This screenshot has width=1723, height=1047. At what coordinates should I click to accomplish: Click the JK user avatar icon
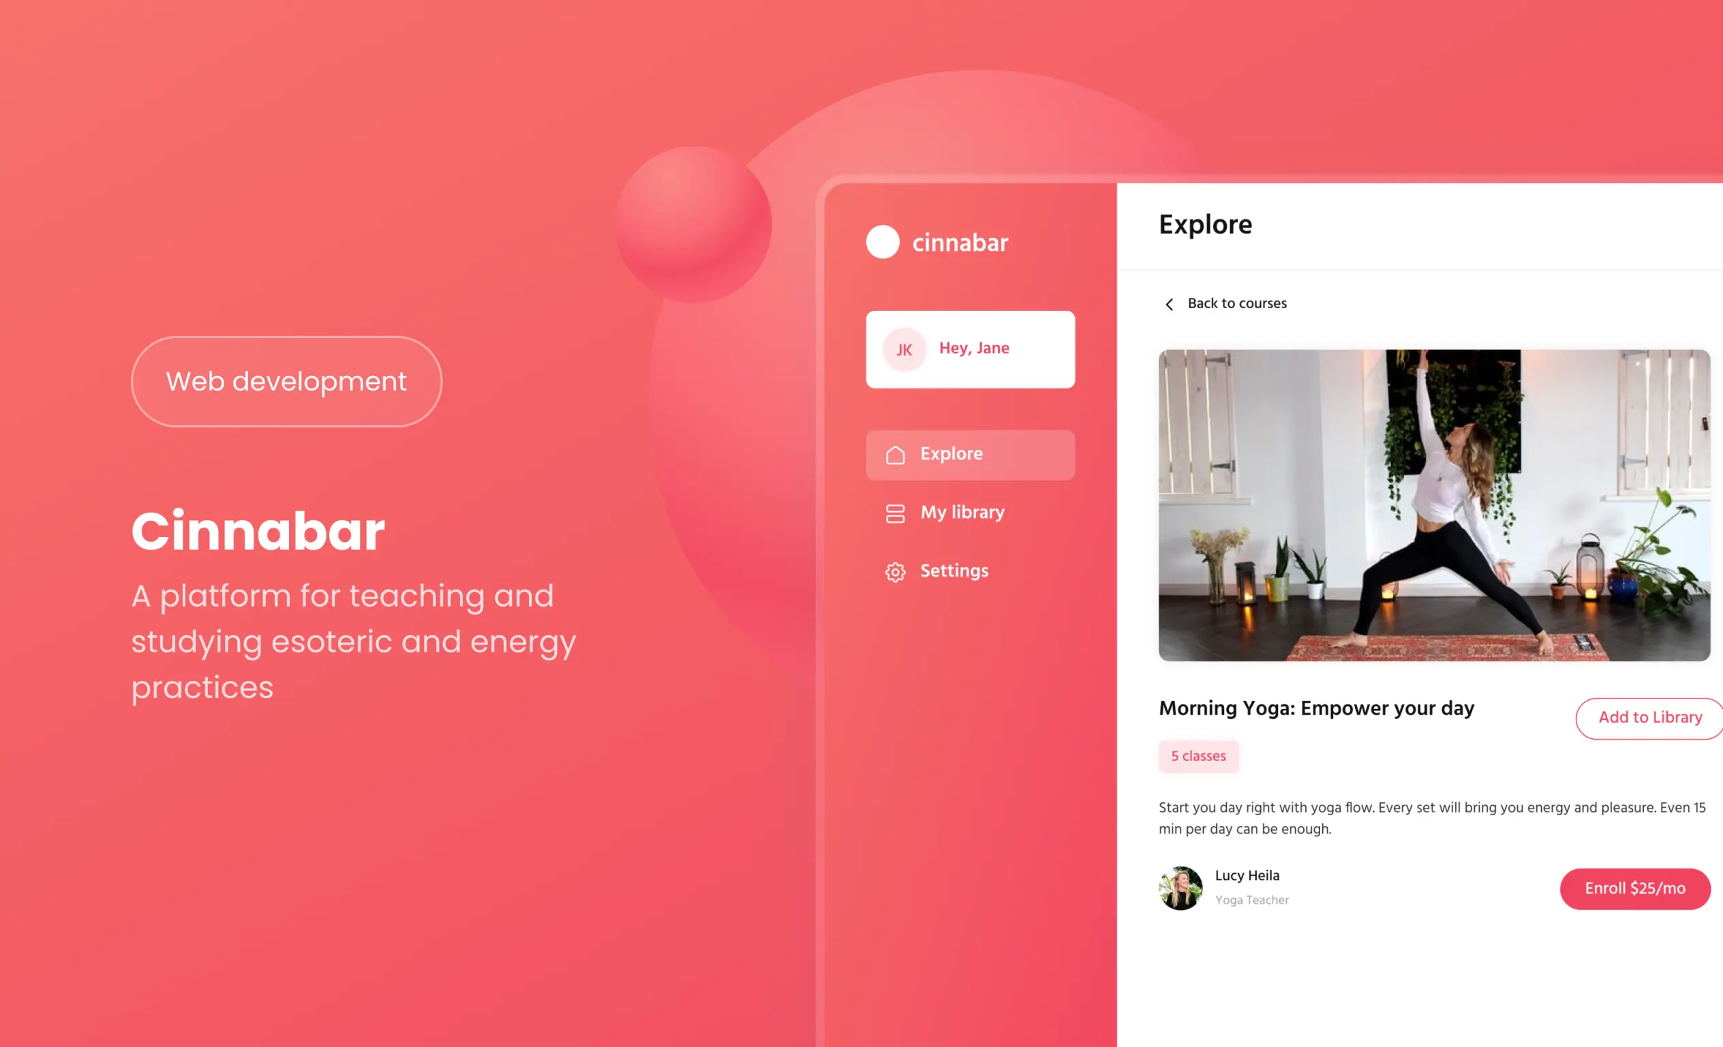click(x=903, y=350)
